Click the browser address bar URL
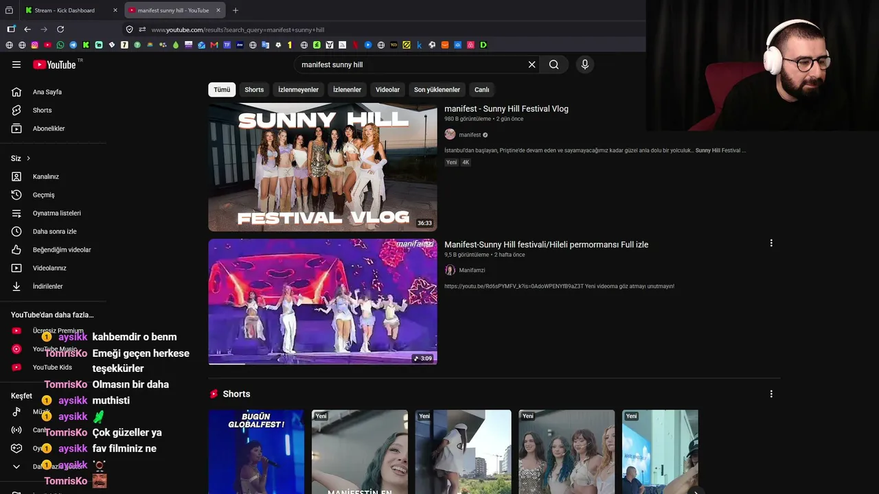Screen dimensions: 879x494 (238, 30)
